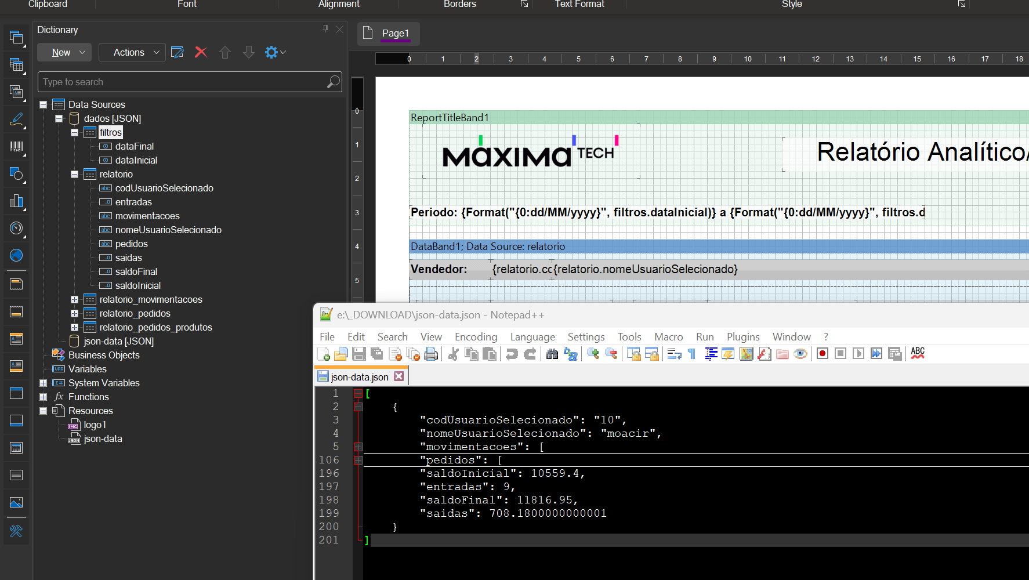Click Undo icon in Notepad++ toolbar
Image resolution: width=1029 pixels, height=580 pixels.
click(x=512, y=354)
